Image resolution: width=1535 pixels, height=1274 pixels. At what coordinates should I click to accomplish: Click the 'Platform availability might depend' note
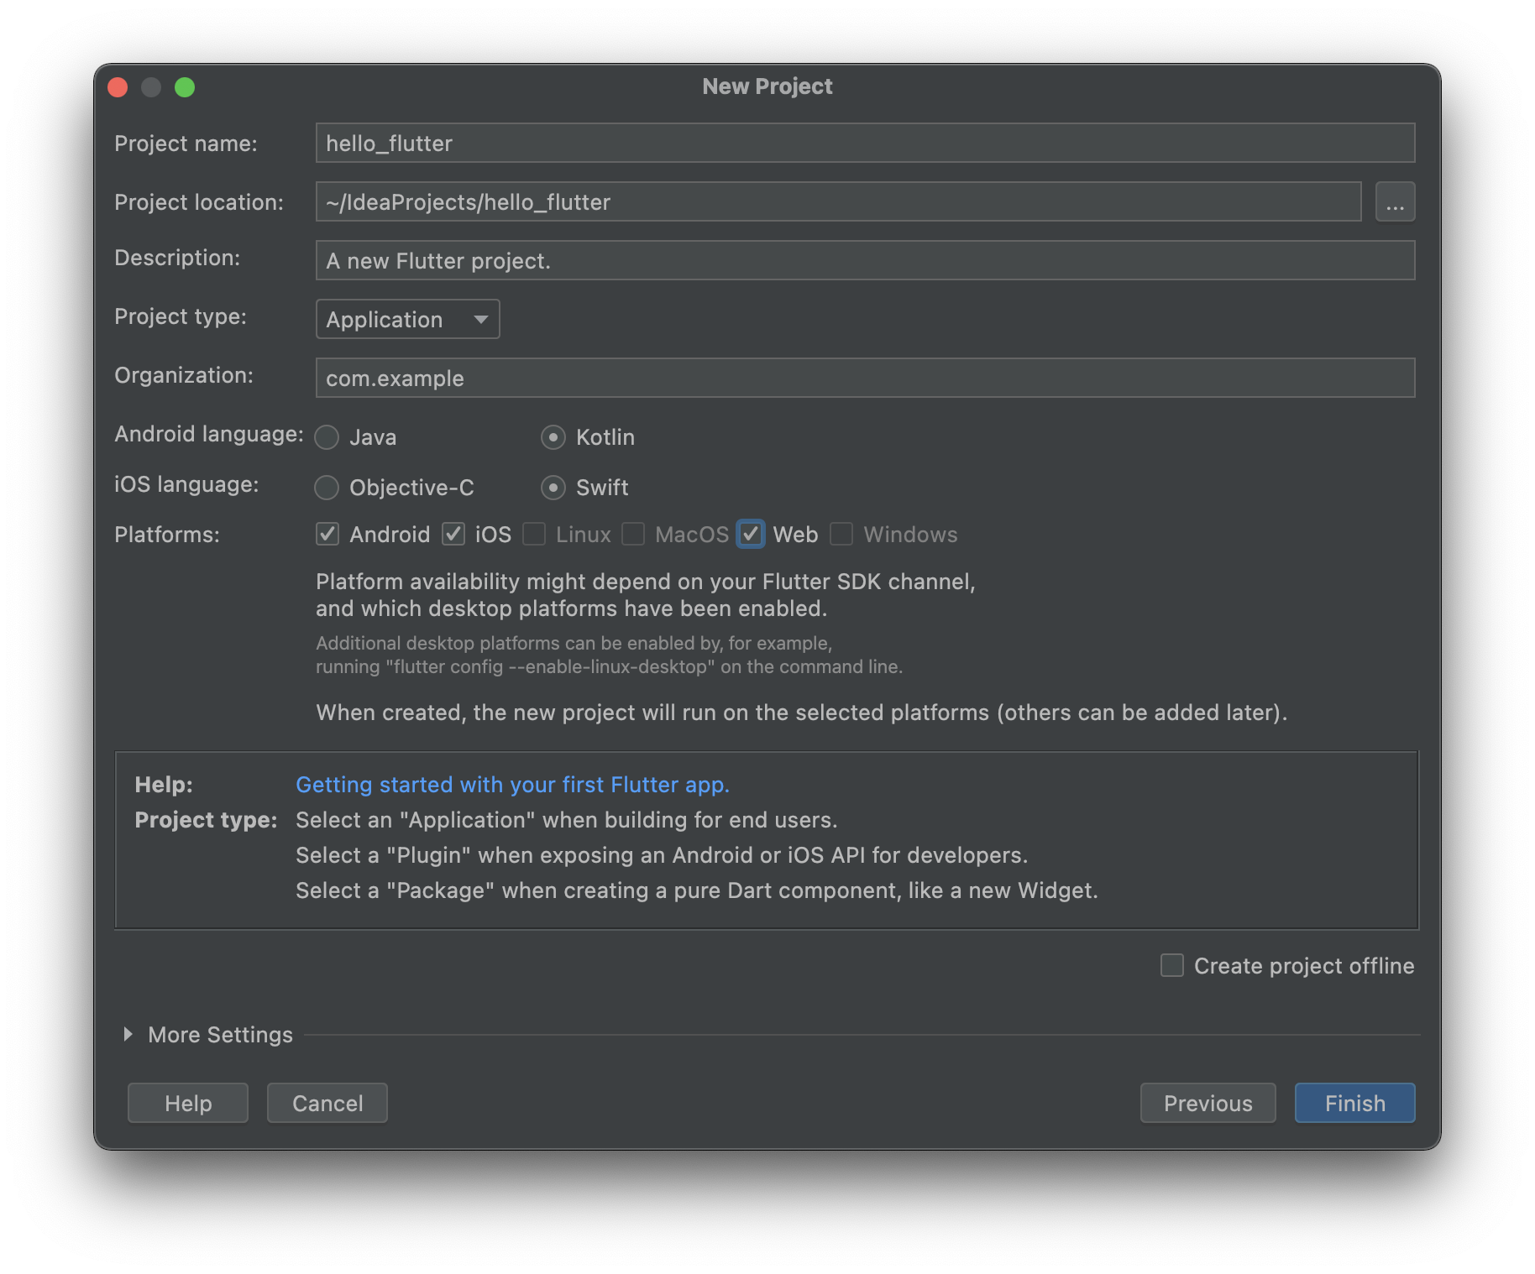[x=646, y=595]
